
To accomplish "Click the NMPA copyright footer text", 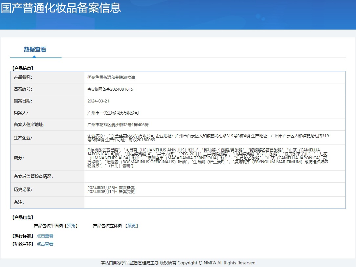I will click(178, 263).
